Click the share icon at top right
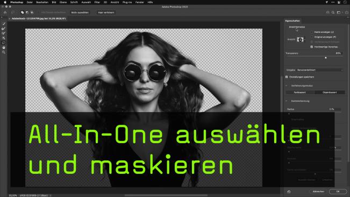This screenshot has height=197, width=350. [x=347, y=12]
